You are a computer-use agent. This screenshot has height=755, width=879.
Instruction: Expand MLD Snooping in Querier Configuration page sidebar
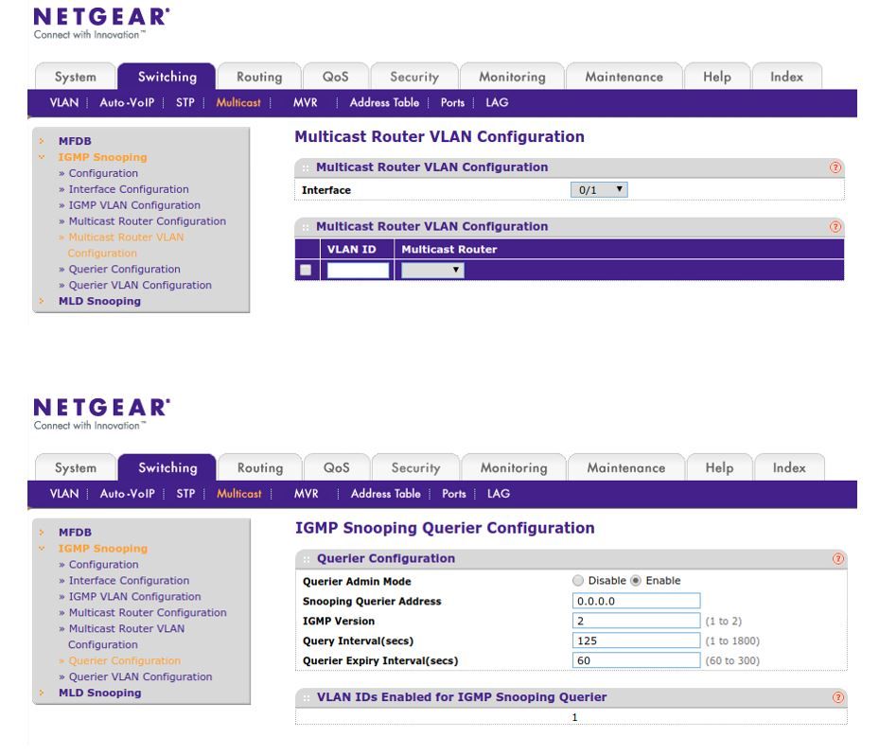(99, 693)
